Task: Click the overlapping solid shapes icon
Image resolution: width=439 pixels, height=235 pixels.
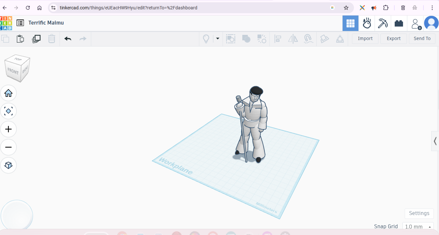Action: pos(246,39)
